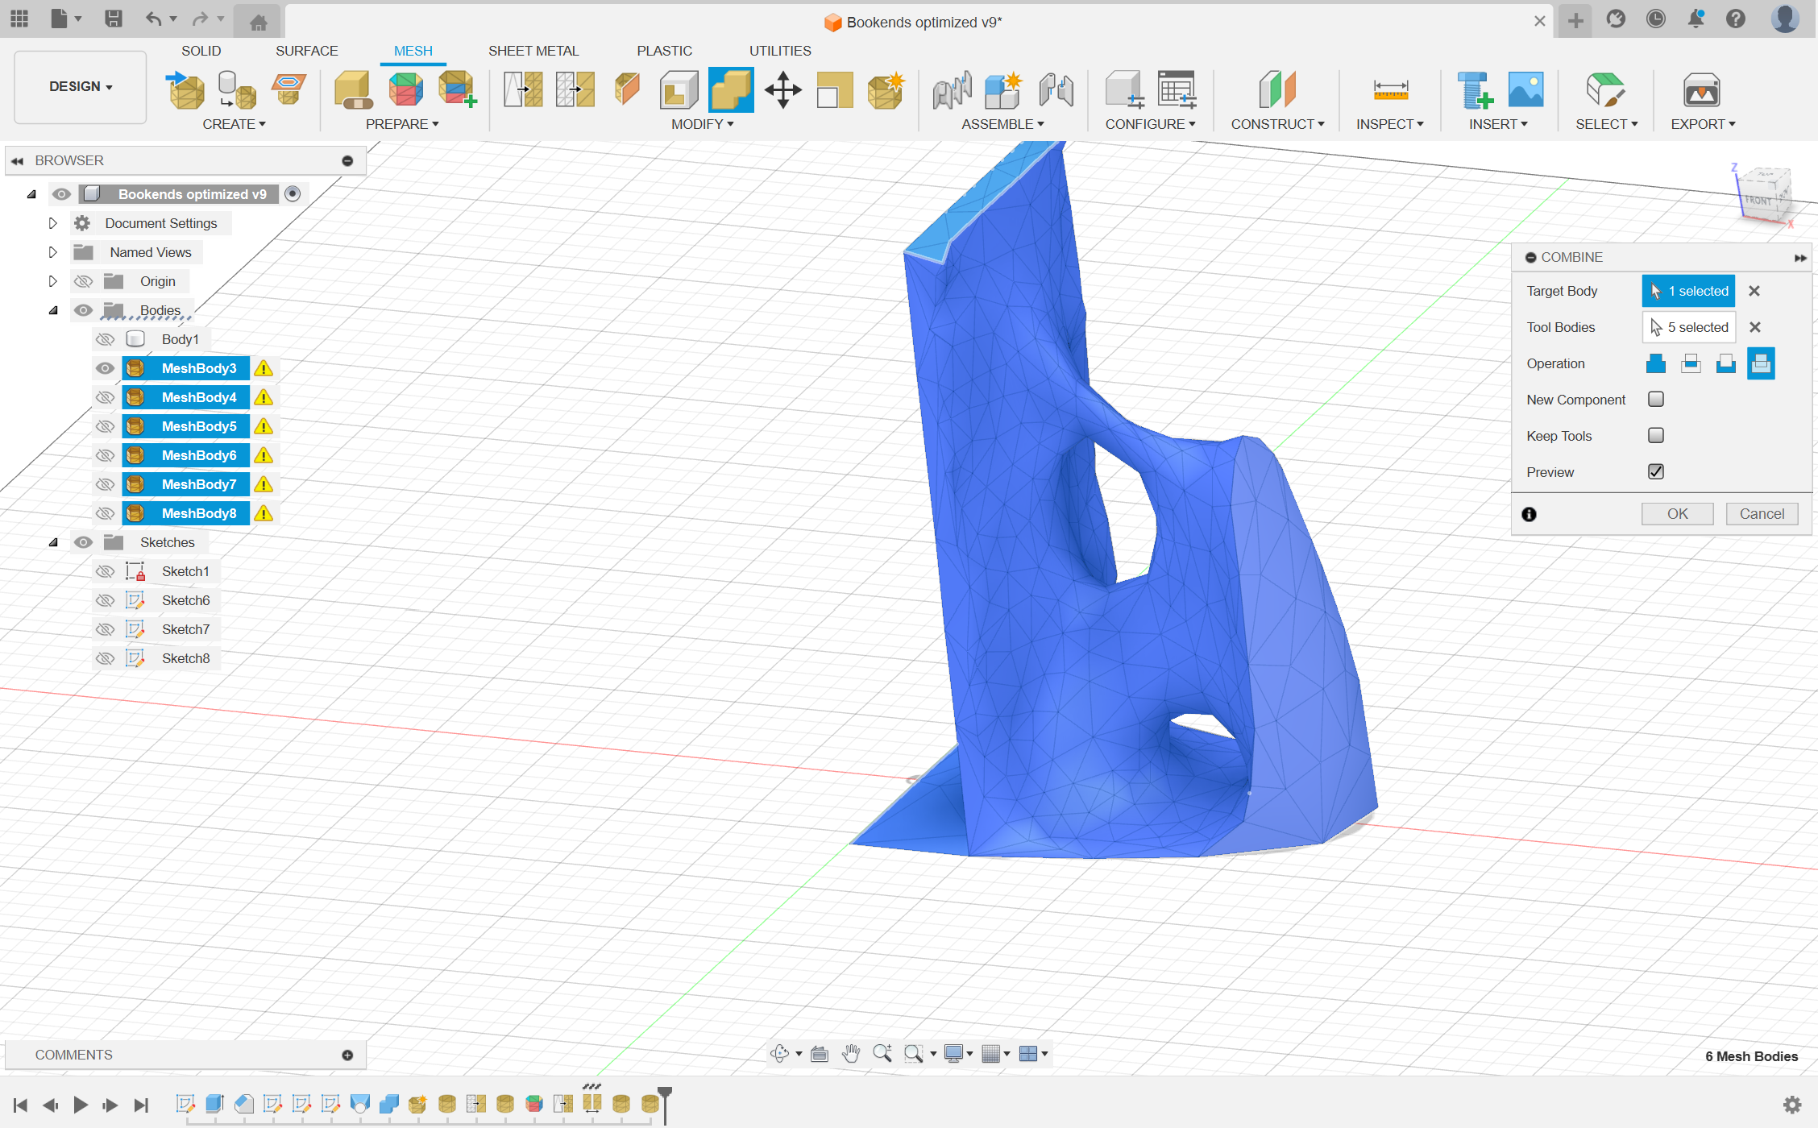
Task: Click the Insert Derive icon
Action: [x=1475, y=89]
